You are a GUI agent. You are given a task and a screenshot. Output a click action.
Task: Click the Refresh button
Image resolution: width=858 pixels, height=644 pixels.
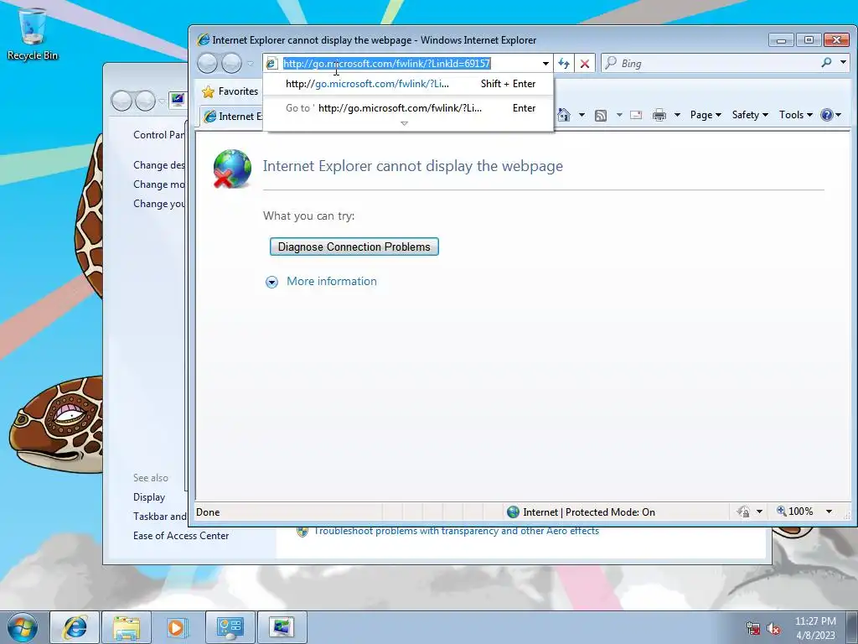564,64
